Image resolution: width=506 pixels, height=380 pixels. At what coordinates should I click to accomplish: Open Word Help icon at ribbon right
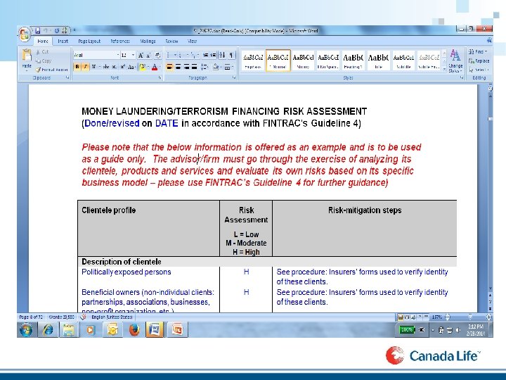pyautogui.click(x=489, y=41)
